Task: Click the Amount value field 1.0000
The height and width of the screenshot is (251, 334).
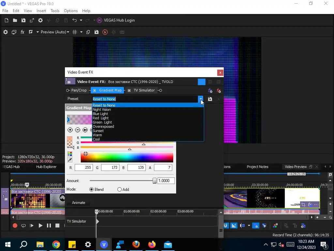Action: coord(166,181)
